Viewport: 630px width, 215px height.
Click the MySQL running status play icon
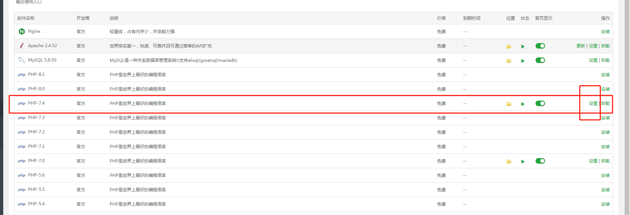coord(523,61)
